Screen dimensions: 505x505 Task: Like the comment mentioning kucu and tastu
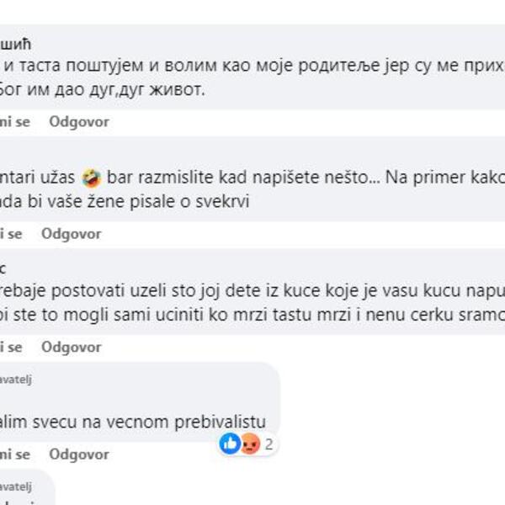11,346
